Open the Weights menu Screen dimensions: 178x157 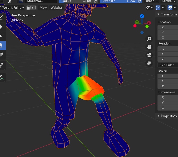pyautogui.click(x=56, y=8)
